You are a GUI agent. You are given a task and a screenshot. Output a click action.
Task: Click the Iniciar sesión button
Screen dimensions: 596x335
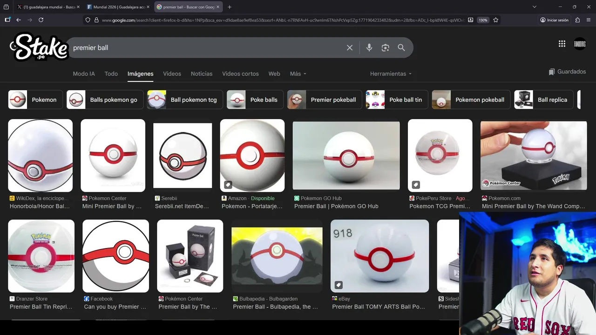[554, 20]
